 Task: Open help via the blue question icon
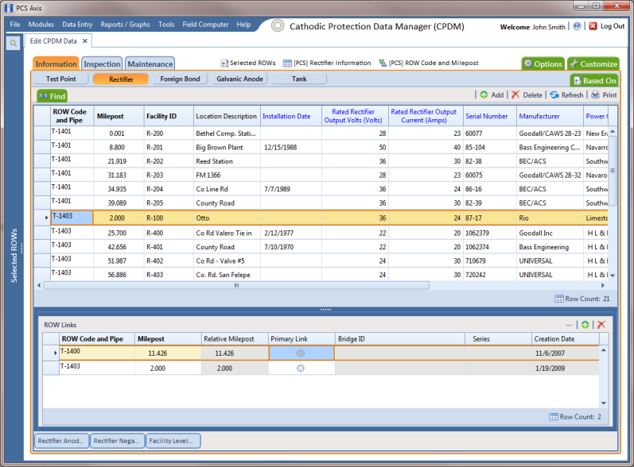tap(577, 26)
